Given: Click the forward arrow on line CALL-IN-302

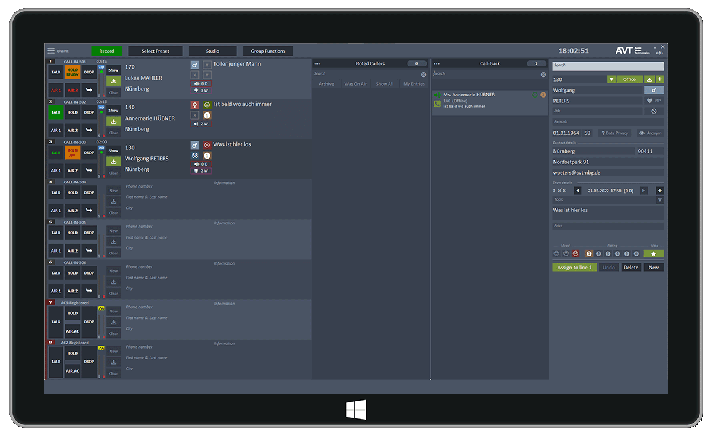Looking at the screenshot, I should click(89, 130).
